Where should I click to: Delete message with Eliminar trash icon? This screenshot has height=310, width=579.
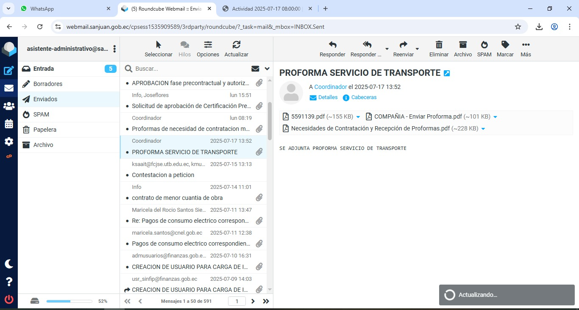tap(439, 49)
